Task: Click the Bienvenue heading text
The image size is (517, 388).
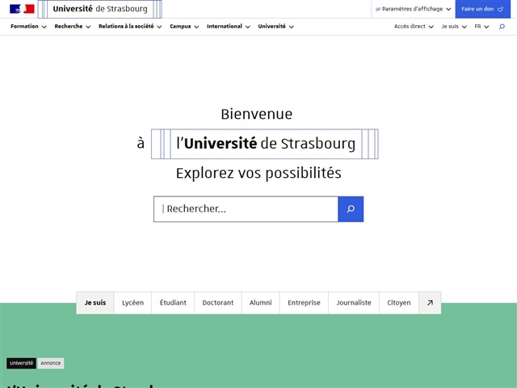Action: 257,114
